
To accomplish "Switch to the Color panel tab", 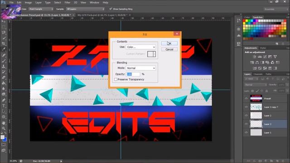I will click(247, 17).
